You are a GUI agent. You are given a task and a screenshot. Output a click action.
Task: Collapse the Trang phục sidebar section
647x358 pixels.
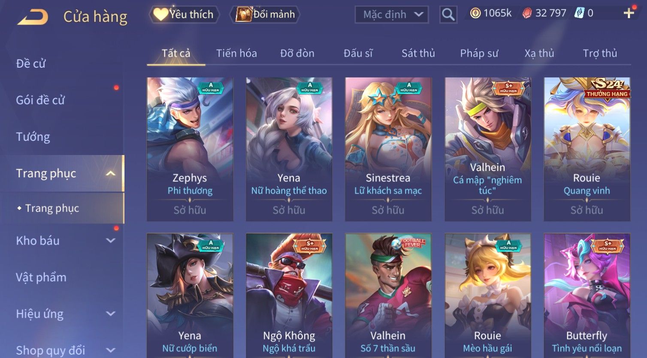111,173
